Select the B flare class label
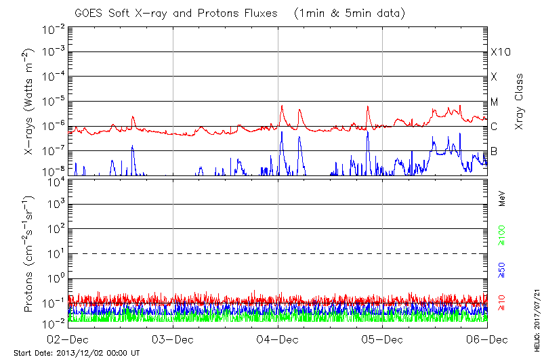Image resolution: width=542 pixels, height=359 pixels. tap(494, 151)
